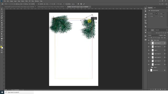Image resolution: width=168 pixels, height=94 pixels.
Task: Open the Filter menu
Action: (x=27, y=1)
